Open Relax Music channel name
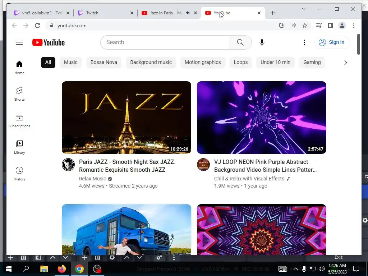Screen dimensions: 368x276 pos(92,179)
